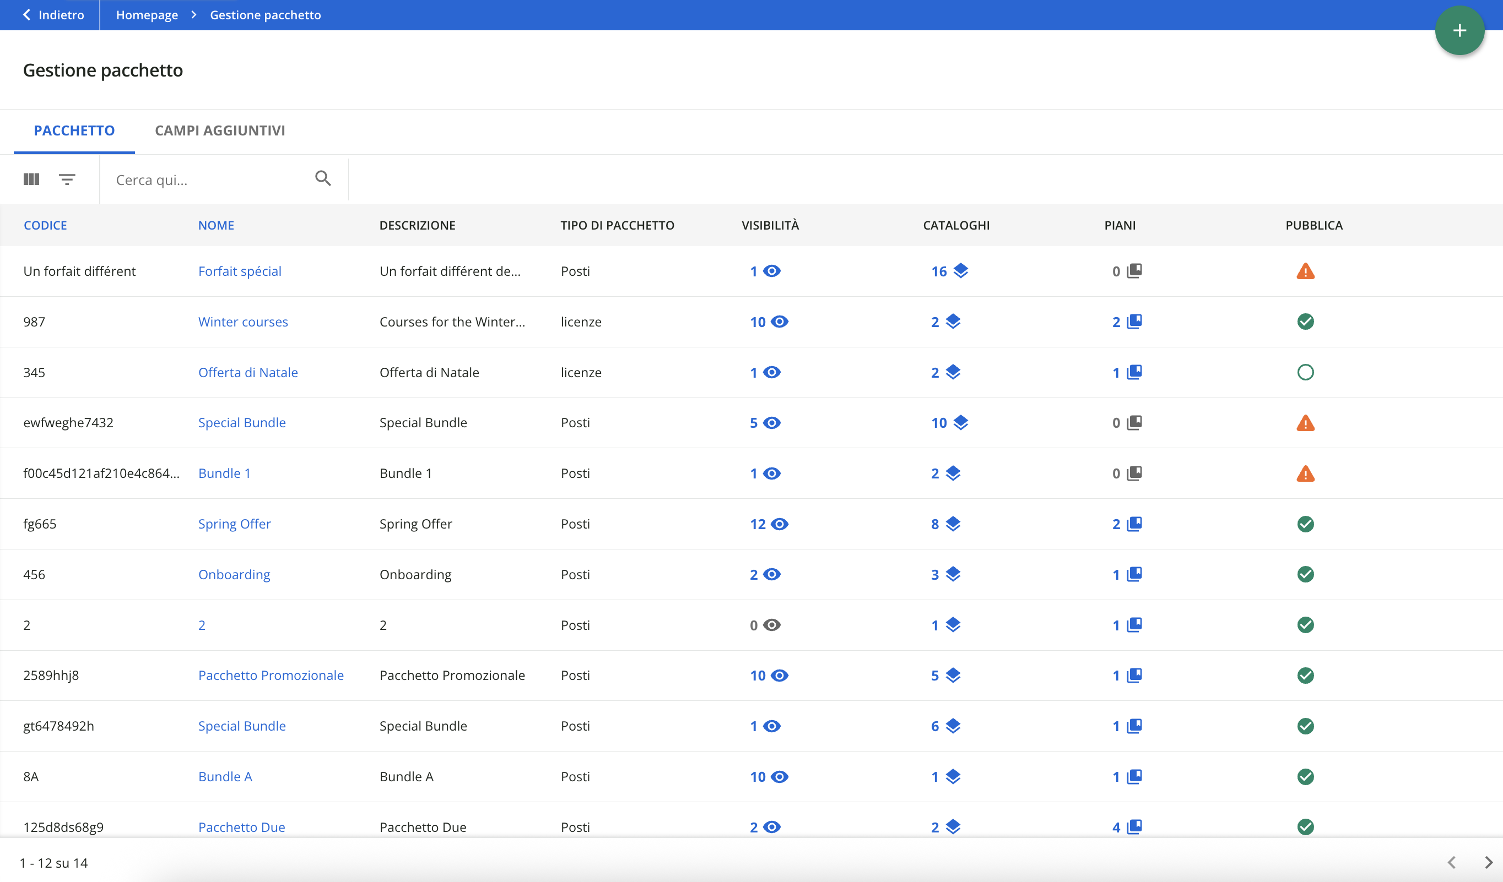
Task: Open the Forfait spécial package
Action: (x=240, y=271)
